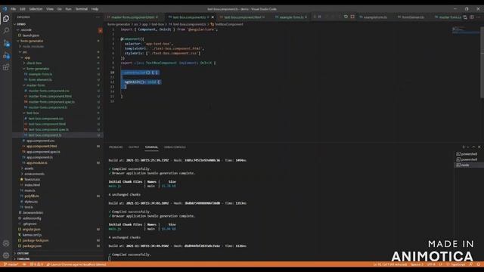Screen dimensions: 484x272
Task: Click the editor vertical scrollbar
Action: 482,63
